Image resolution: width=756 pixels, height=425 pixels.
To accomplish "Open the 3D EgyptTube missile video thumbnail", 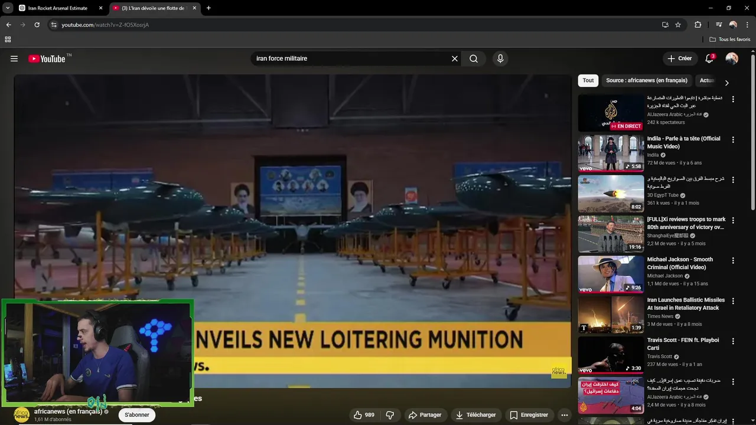I will (611, 194).
